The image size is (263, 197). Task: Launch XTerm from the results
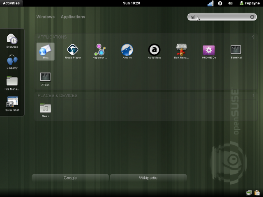(x=45, y=78)
